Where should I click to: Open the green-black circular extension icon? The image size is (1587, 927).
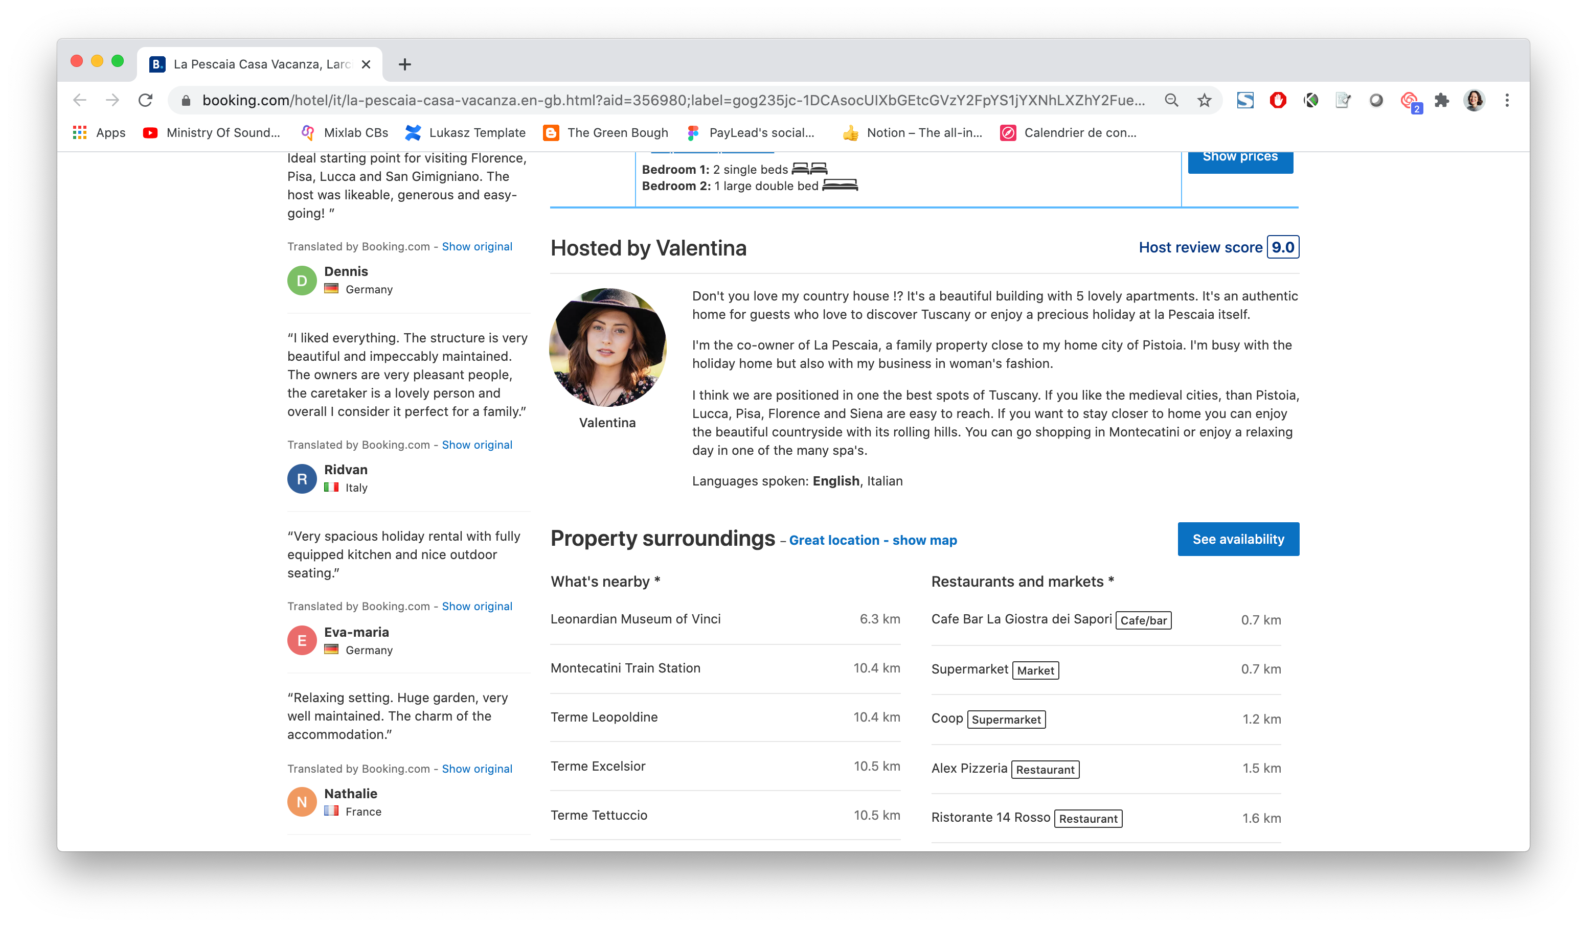(x=1311, y=100)
